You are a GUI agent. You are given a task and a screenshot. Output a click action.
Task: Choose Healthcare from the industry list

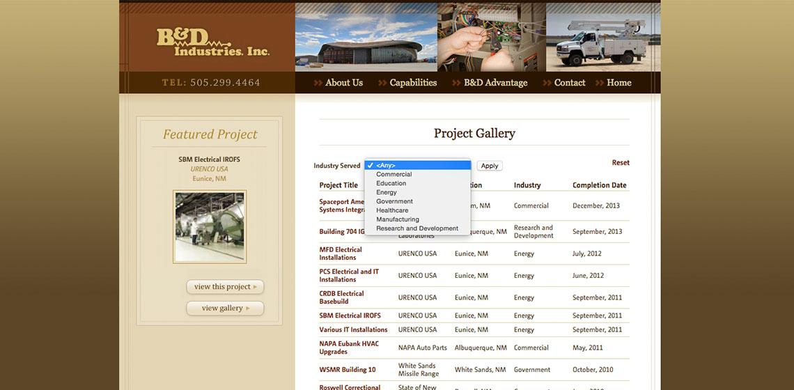click(x=418, y=210)
